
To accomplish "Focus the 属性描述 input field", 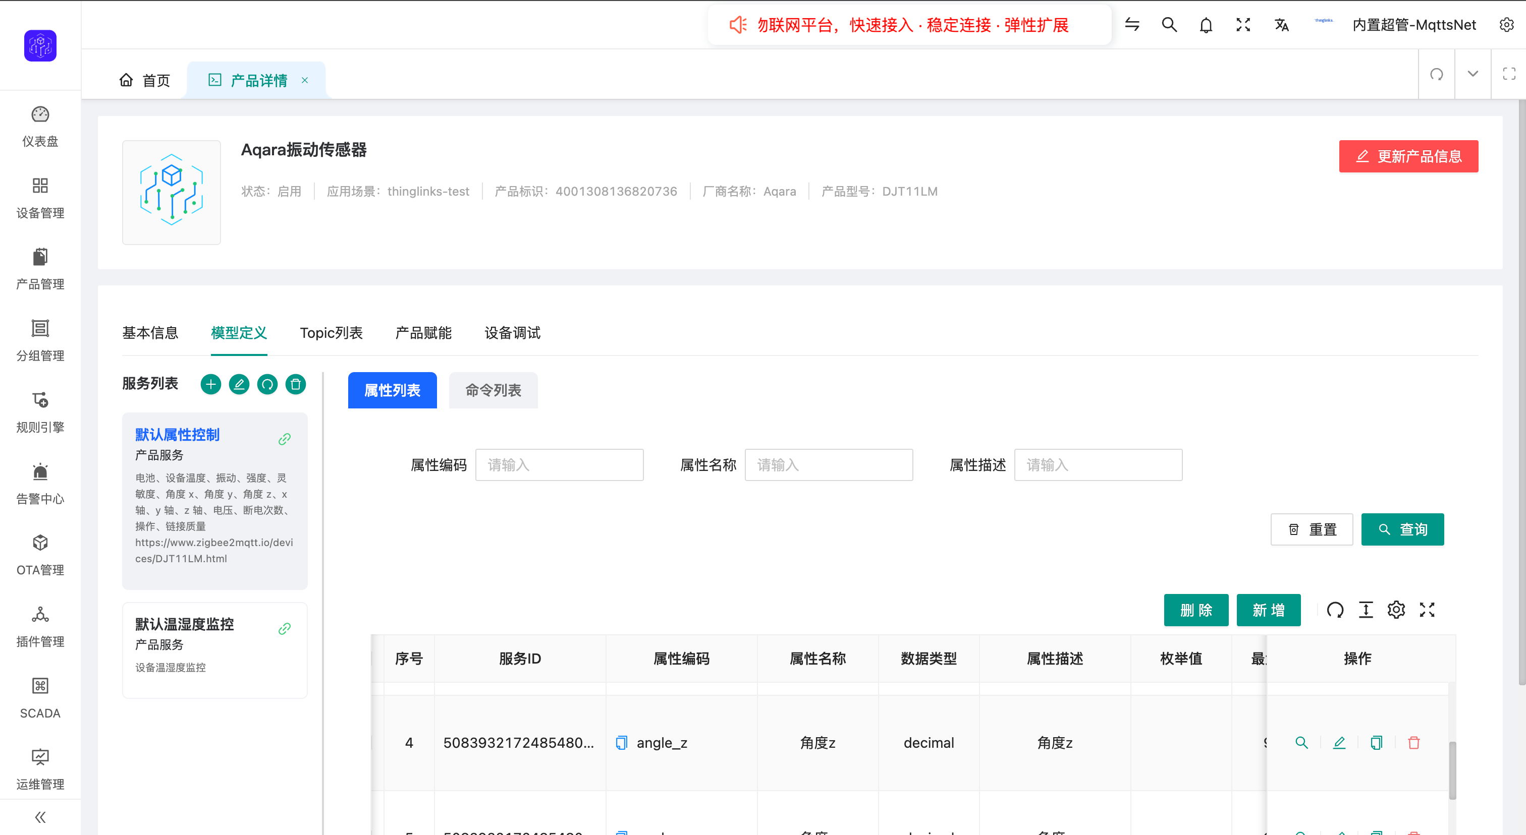I will pyautogui.click(x=1098, y=465).
